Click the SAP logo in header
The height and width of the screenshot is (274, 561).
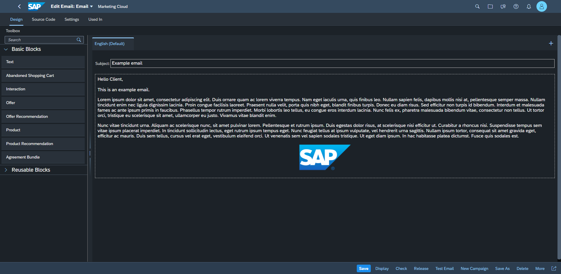(x=37, y=6)
